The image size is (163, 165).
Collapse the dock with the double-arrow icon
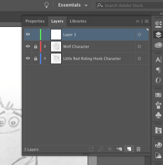161,13
